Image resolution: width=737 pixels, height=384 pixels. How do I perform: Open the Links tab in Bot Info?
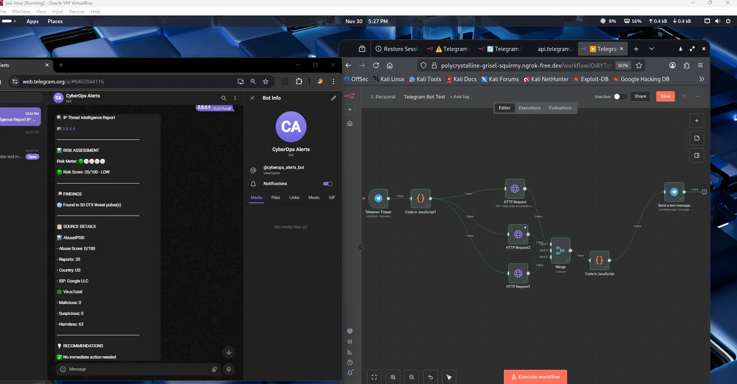(x=294, y=197)
